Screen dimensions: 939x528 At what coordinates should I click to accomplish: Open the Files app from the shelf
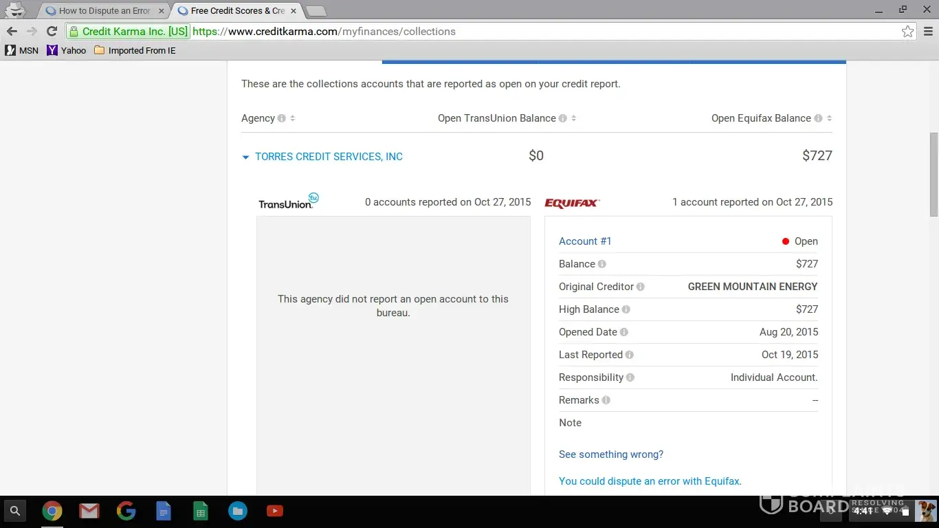(238, 511)
